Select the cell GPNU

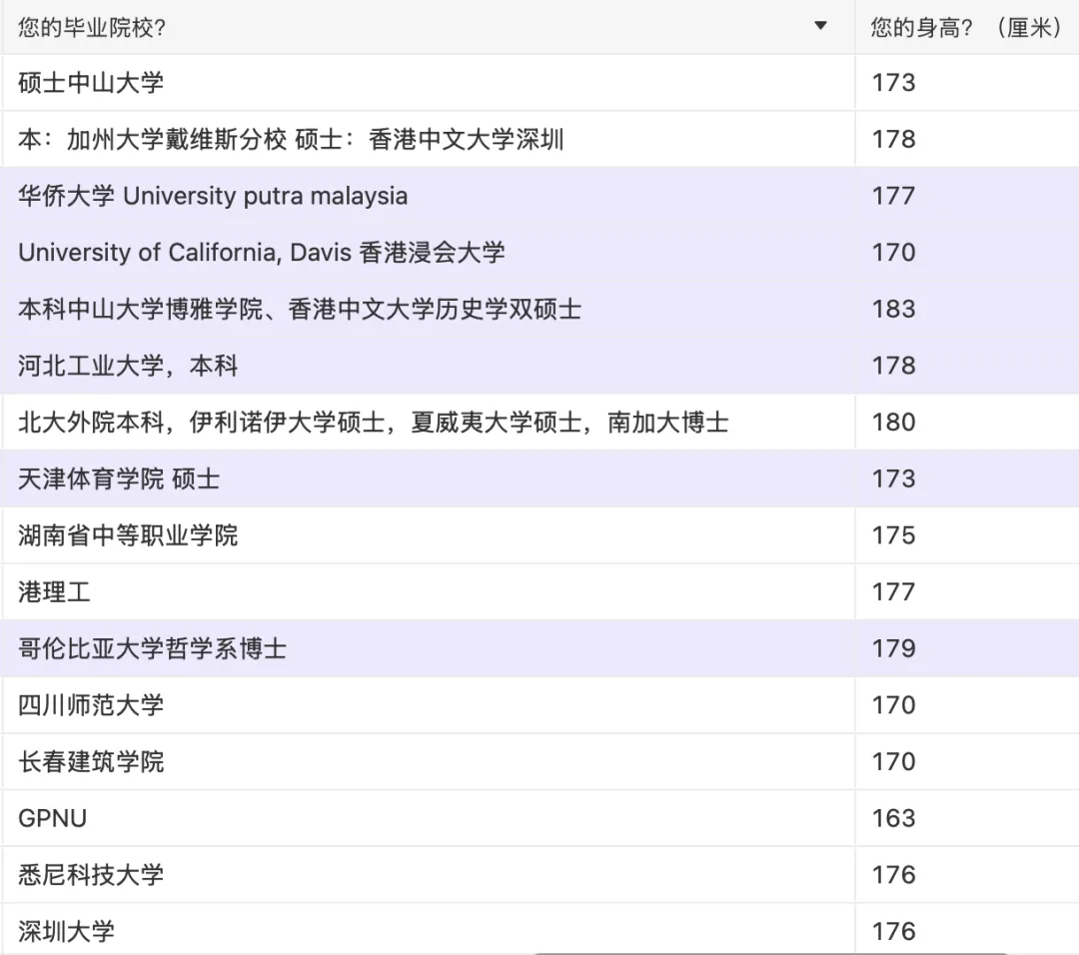(x=428, y=818)
